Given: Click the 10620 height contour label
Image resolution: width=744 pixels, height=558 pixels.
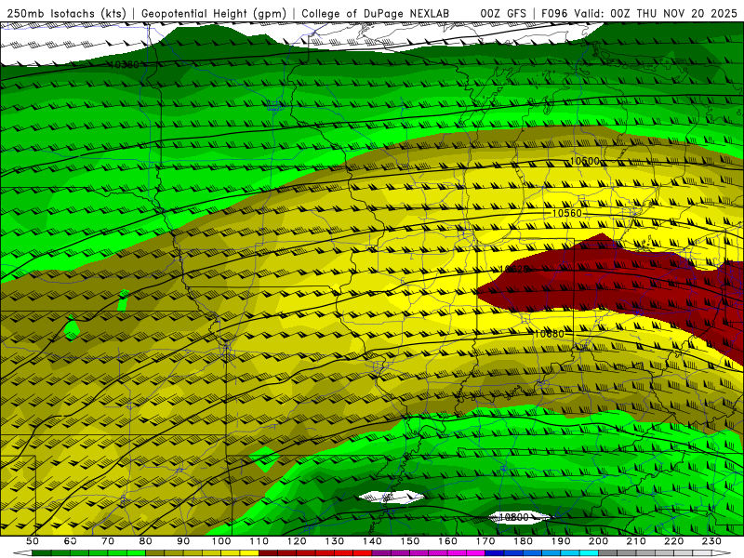Looking at the screenshot, I should pyautogui.click(x=514, y=270).
